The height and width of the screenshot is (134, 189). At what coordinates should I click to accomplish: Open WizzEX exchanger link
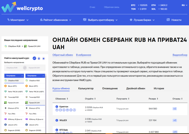pos(63,120)
